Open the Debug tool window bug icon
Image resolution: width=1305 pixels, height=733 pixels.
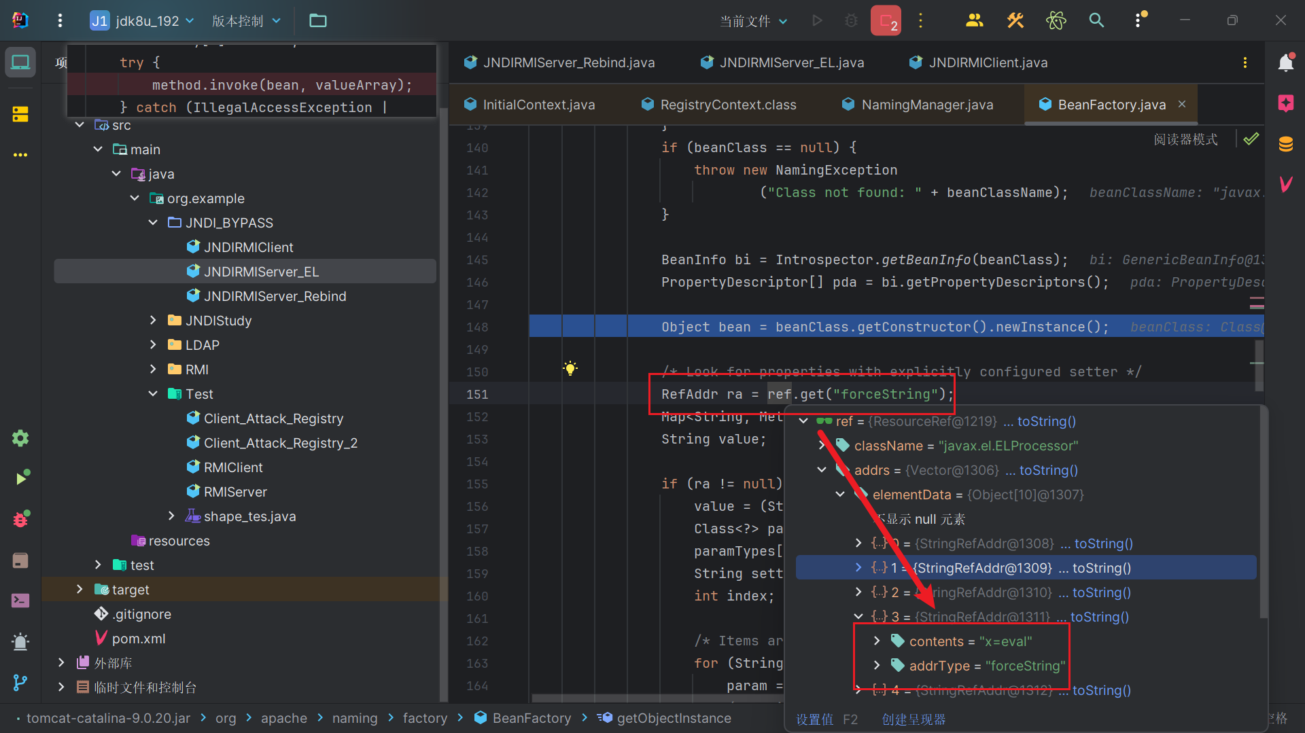(x=20, y=520)
